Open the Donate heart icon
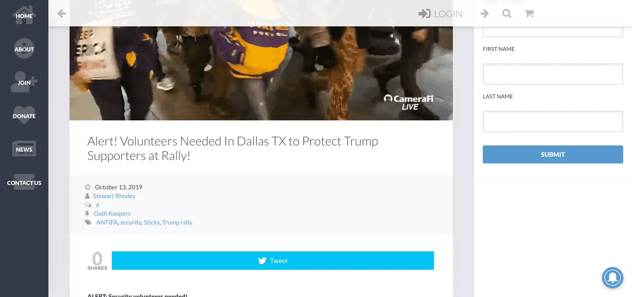The width and height of the screenshot is (632, 297). 24,116
